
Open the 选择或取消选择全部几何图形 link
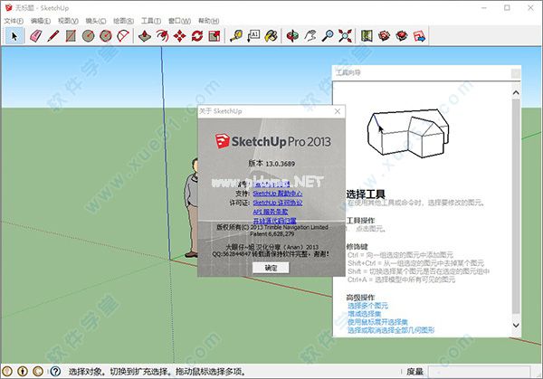[391, 330]
